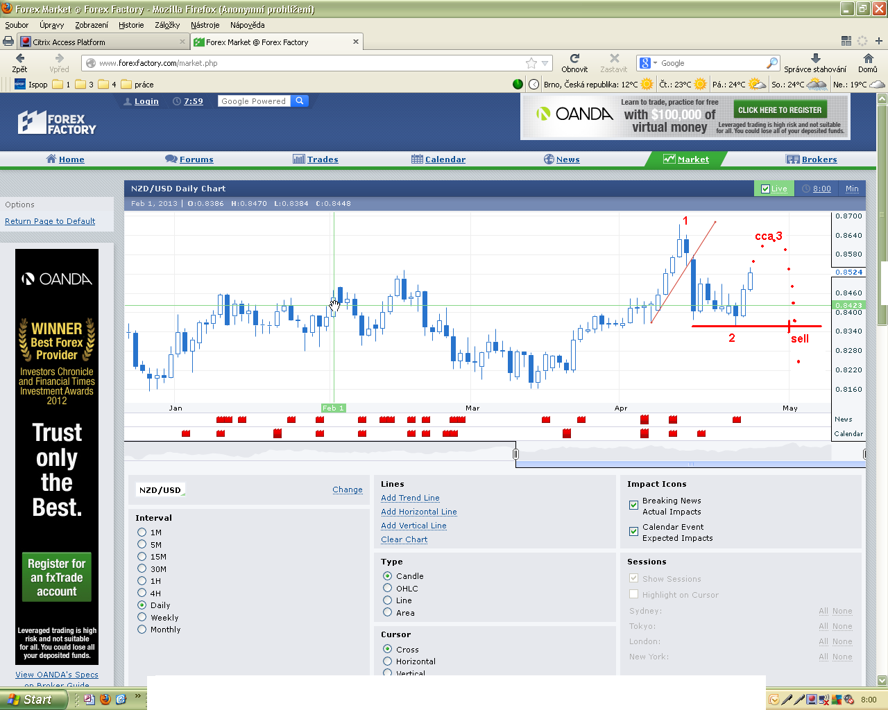This screenshot has height=710, width=888.
Task: Close the Forex Market tab
Action: (x=356, y=42)
